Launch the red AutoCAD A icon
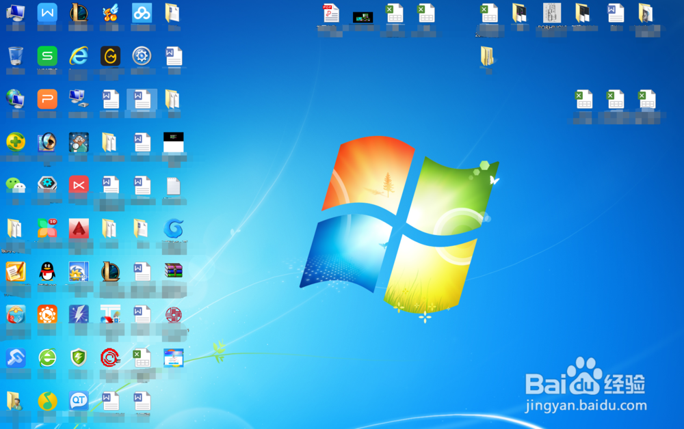 pyautogui.click(x=79, y=229)
